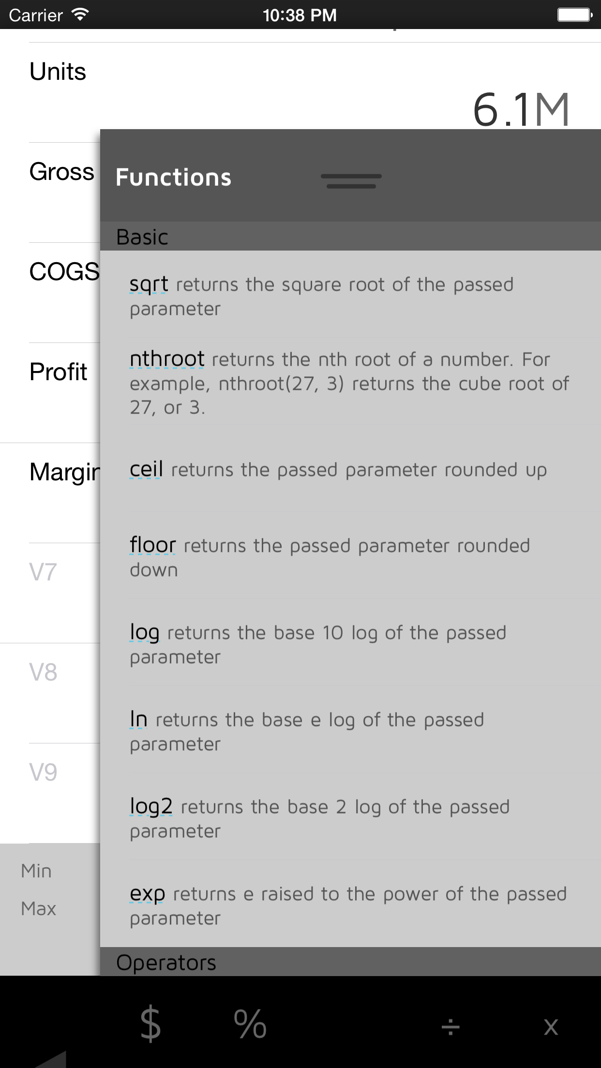This screenshot has height=1068, width=601.
Task: Tap the Functions panel drag handle
Action: click(351, 181)
